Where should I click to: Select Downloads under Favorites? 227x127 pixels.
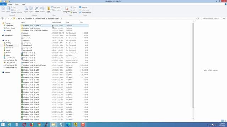[x=10, y=25]
